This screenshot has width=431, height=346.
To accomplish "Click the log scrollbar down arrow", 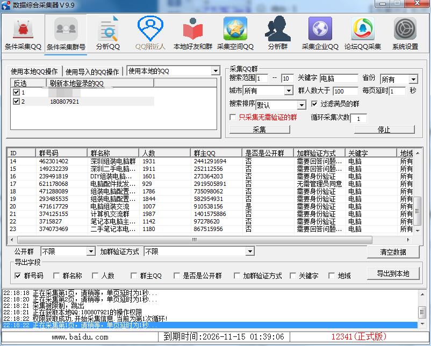I will (x=422, y=325).
